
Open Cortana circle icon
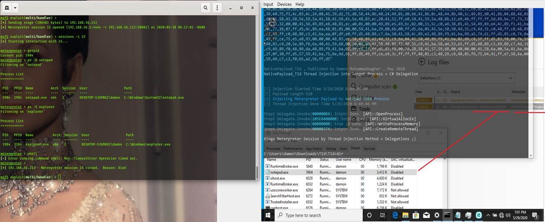(x=370, y=215)
